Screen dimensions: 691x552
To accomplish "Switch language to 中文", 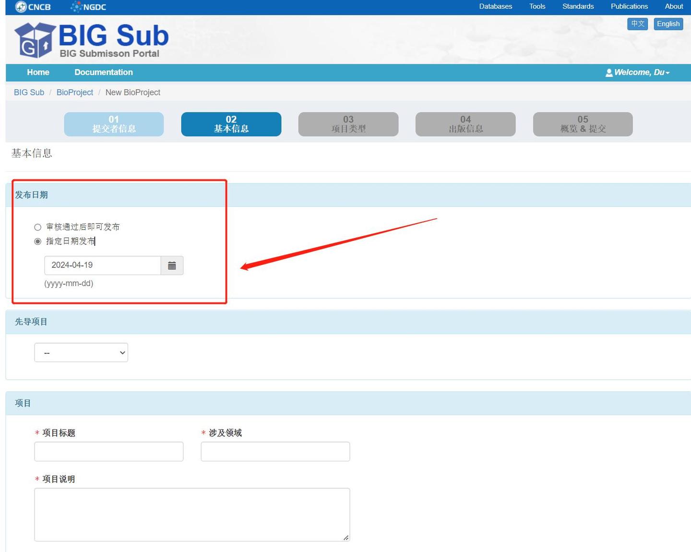I will pyautogui.click(x=638, y=24).
